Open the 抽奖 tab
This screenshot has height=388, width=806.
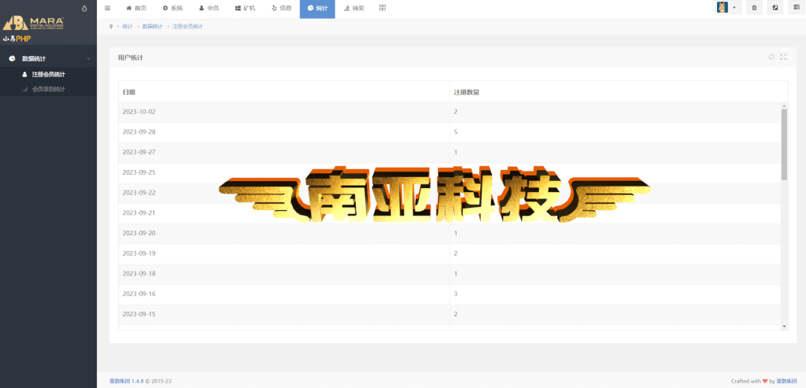click(353, 8)
